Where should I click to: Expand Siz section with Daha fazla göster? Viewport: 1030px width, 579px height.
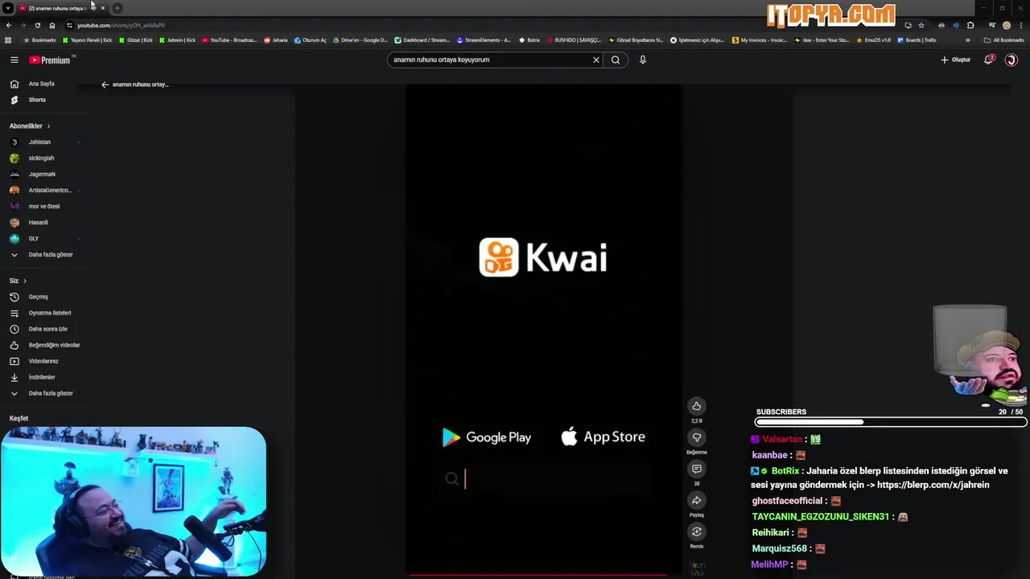51,393
